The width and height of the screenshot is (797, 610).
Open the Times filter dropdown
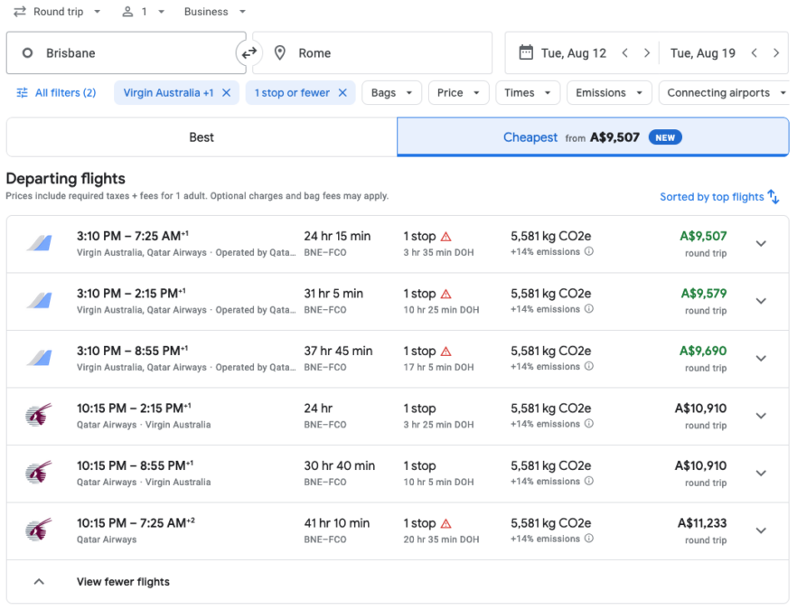[528, 92]
